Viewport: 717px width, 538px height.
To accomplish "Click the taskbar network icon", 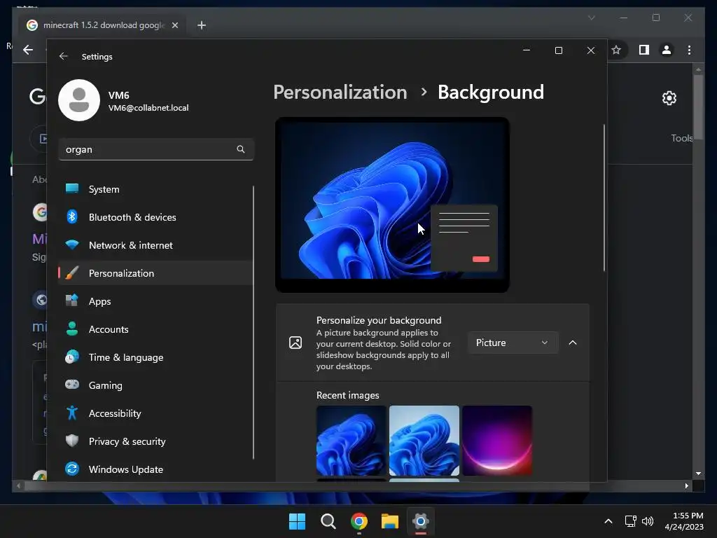I will pyautogui.click(x=631, y=521).
